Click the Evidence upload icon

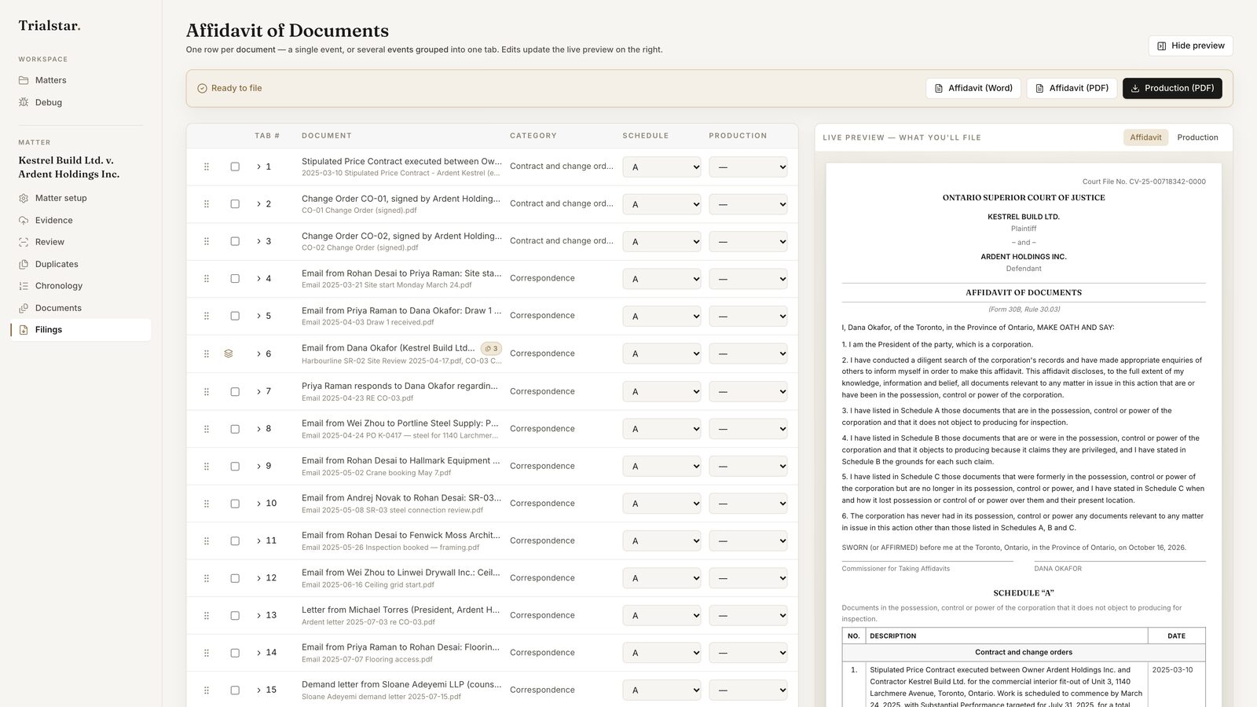(24, 220)
